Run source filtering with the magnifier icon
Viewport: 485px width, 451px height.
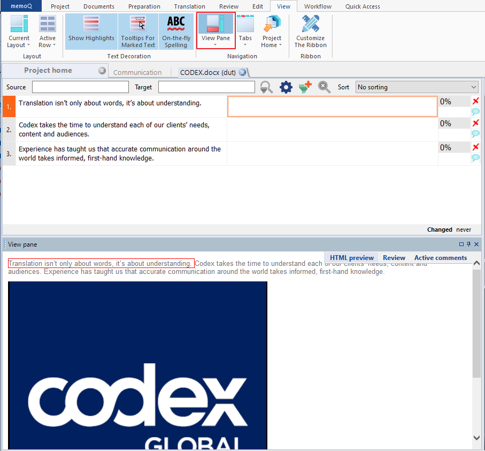(266, 87)
